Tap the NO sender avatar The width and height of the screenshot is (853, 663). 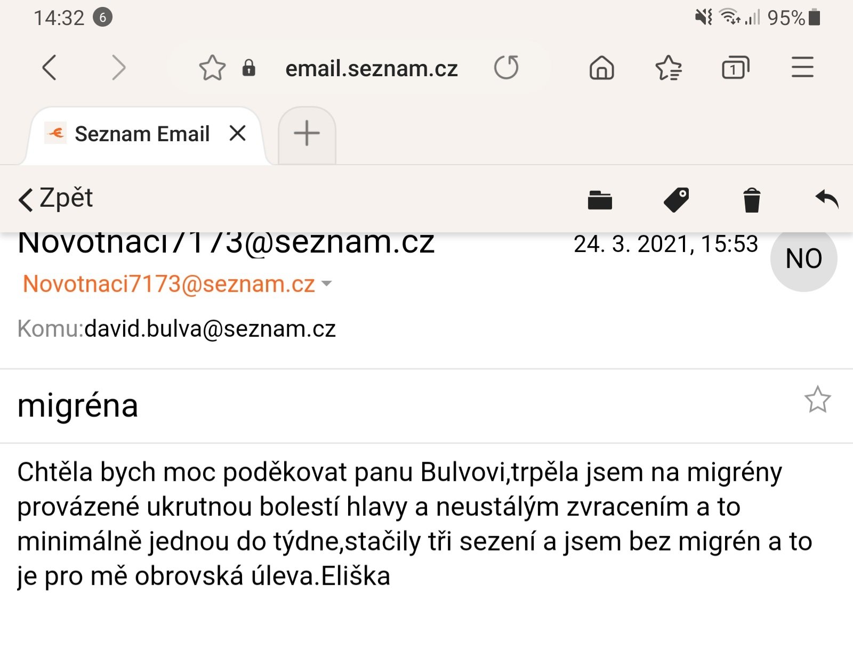804,258
